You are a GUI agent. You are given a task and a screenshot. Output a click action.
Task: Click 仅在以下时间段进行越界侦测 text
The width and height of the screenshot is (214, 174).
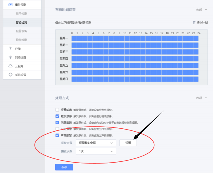[74, 23]
